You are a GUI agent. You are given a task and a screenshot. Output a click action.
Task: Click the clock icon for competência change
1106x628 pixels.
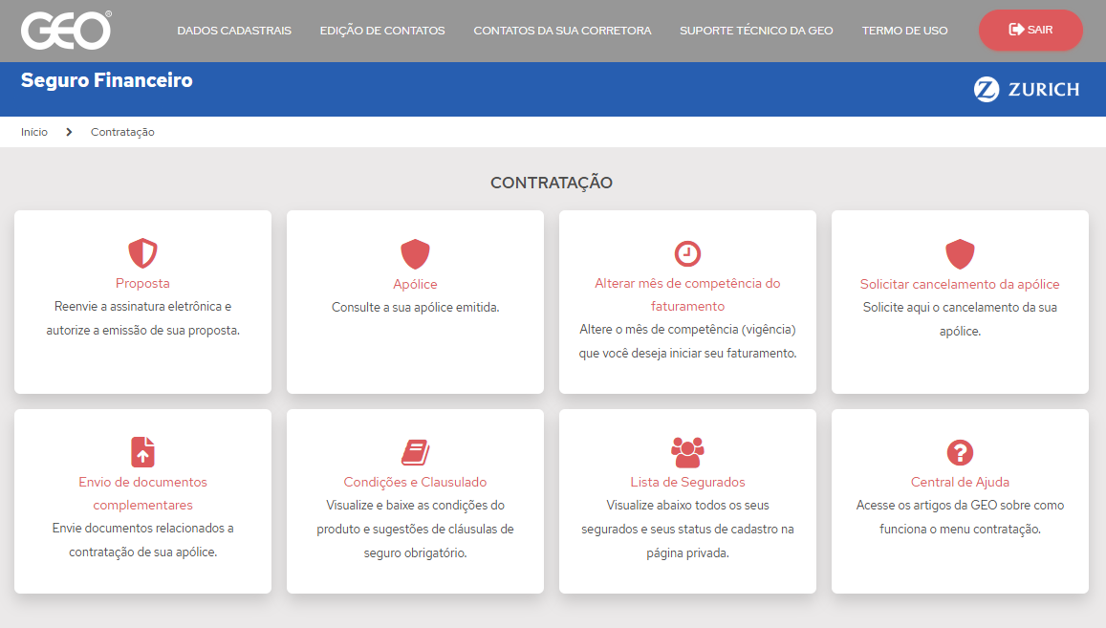pyautogui.click(x=687, y=253)
